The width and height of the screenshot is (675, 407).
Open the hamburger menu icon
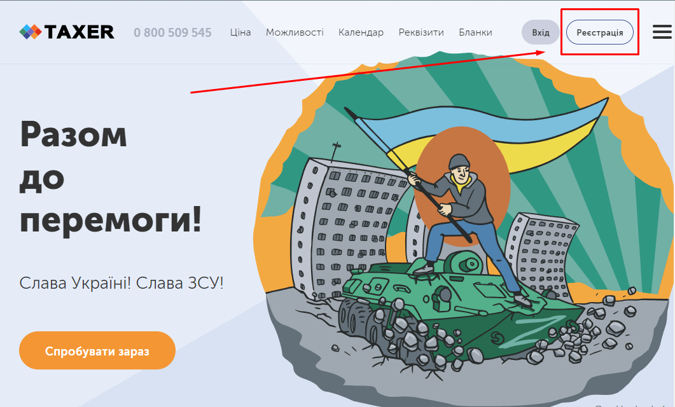[x=662, y=32]
